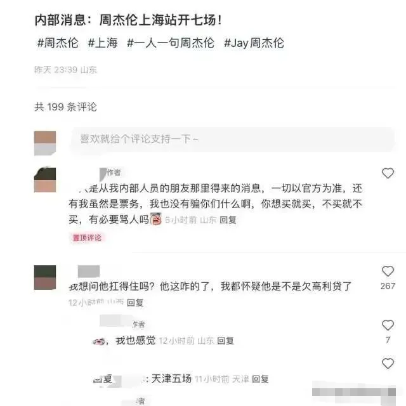Open your own avatar beside the comment box
Viewport: 406px width, 406px height.
(x=45, y=143)
